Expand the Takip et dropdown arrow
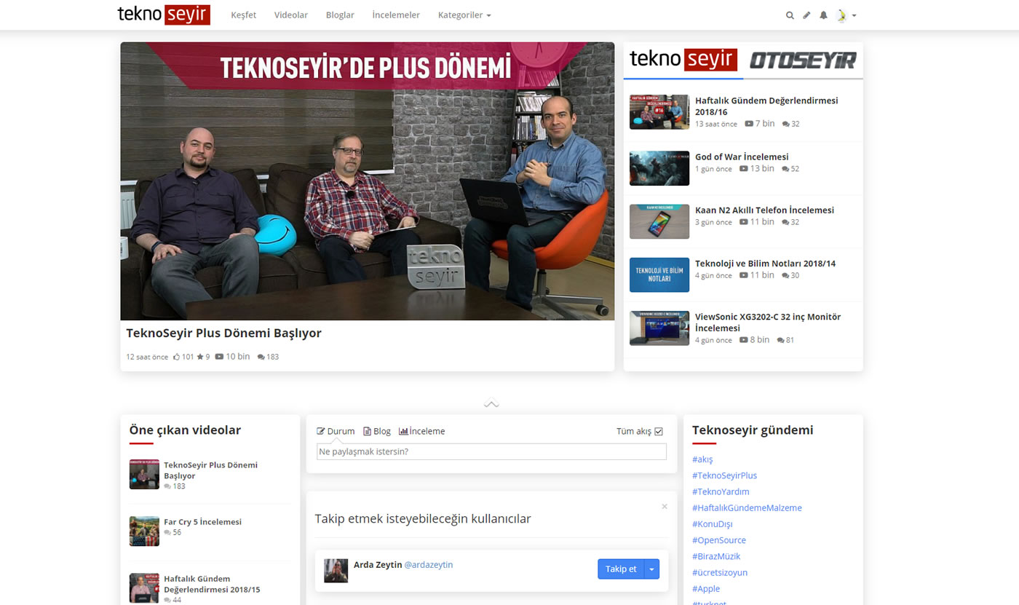Screen dimensions: 1019x605 [651, 569]
